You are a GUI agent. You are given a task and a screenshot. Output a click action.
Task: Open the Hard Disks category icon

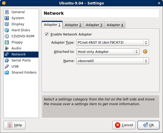click(7, 30)
